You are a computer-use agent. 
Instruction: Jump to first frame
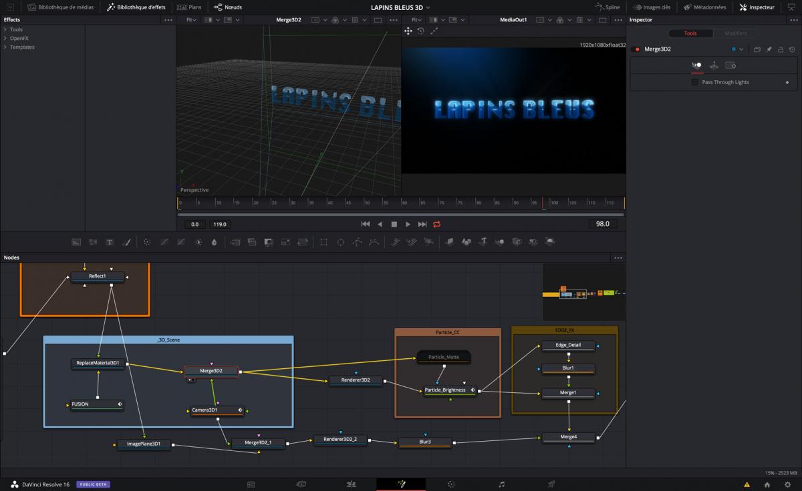click(366, 224)
